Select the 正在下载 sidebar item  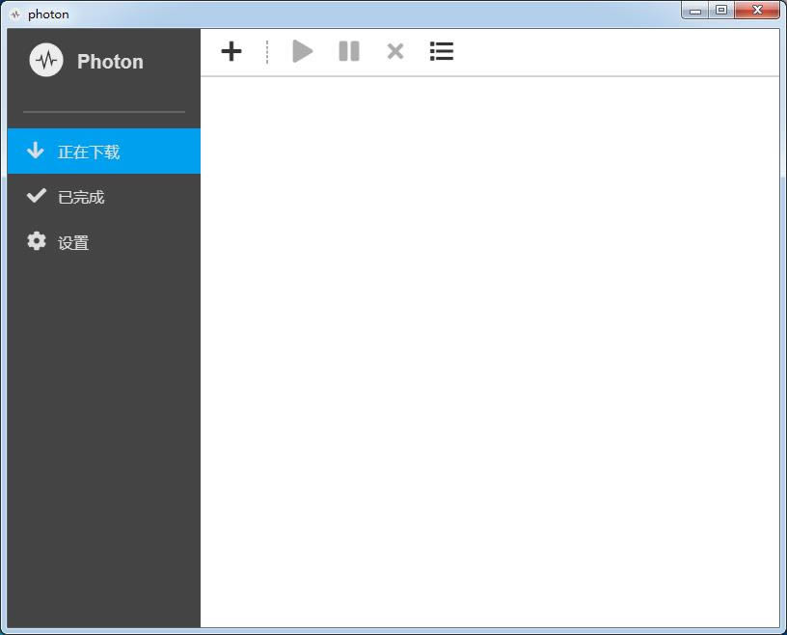click(104, 152)
